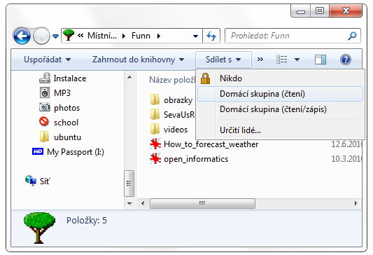Click the navigation pane scrollbar thumb
The width and height of the screenshot is (373, 255).
pos(129,183)
